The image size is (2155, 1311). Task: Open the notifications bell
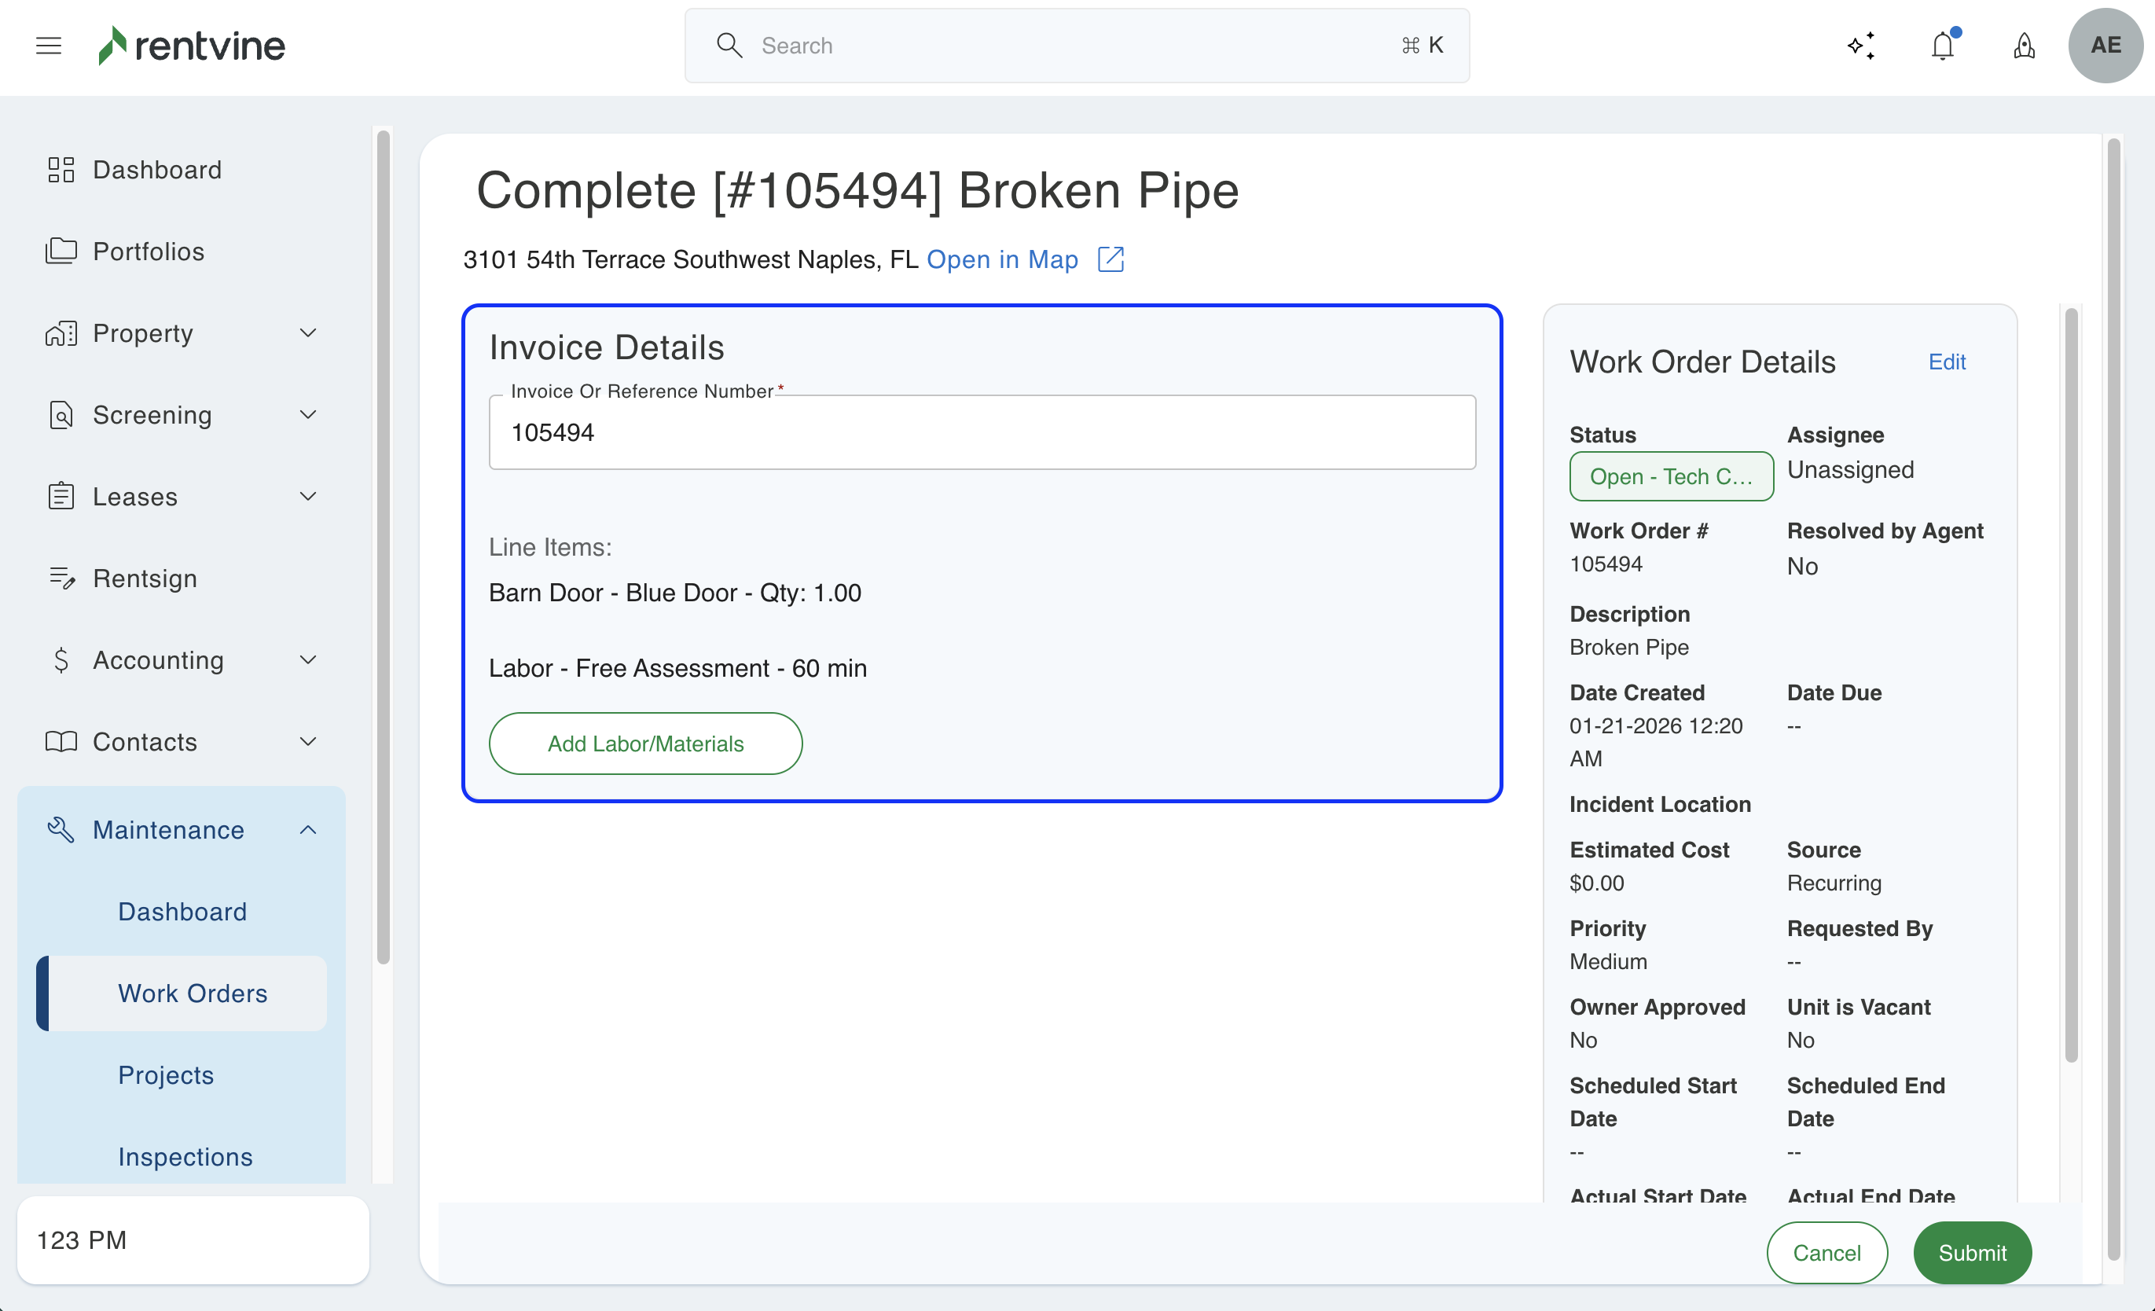pyautogui.click(x=1943, y=46)
